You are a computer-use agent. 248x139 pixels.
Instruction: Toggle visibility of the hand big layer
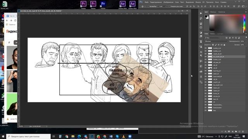[206, 71]
